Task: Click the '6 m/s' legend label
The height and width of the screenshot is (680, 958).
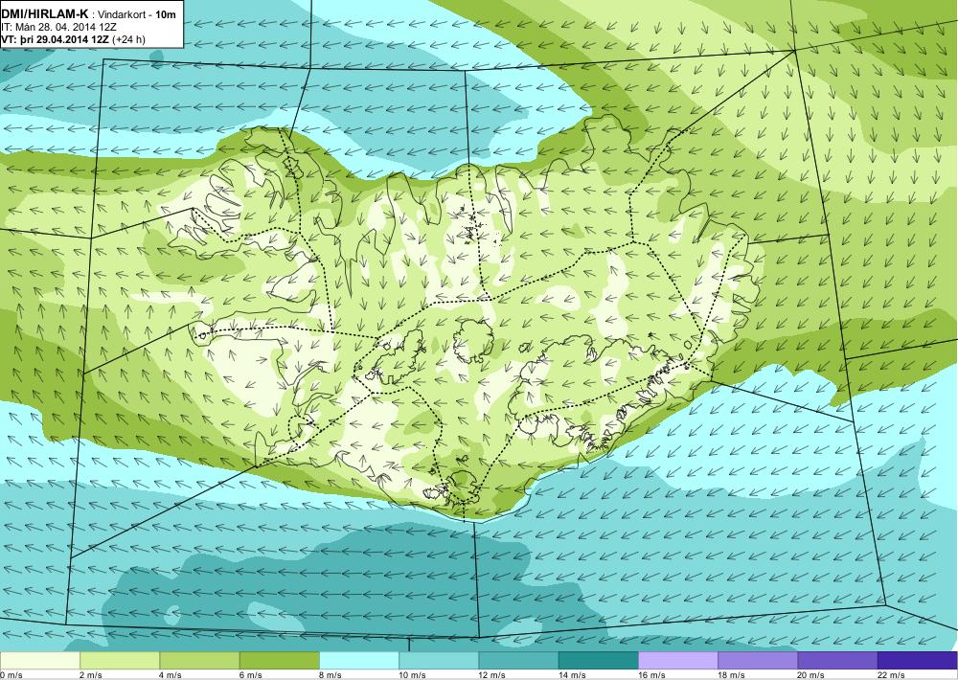Action: [x=250, y=674]
